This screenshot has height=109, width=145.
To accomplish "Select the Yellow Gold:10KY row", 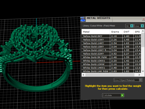I will (111, 40).
